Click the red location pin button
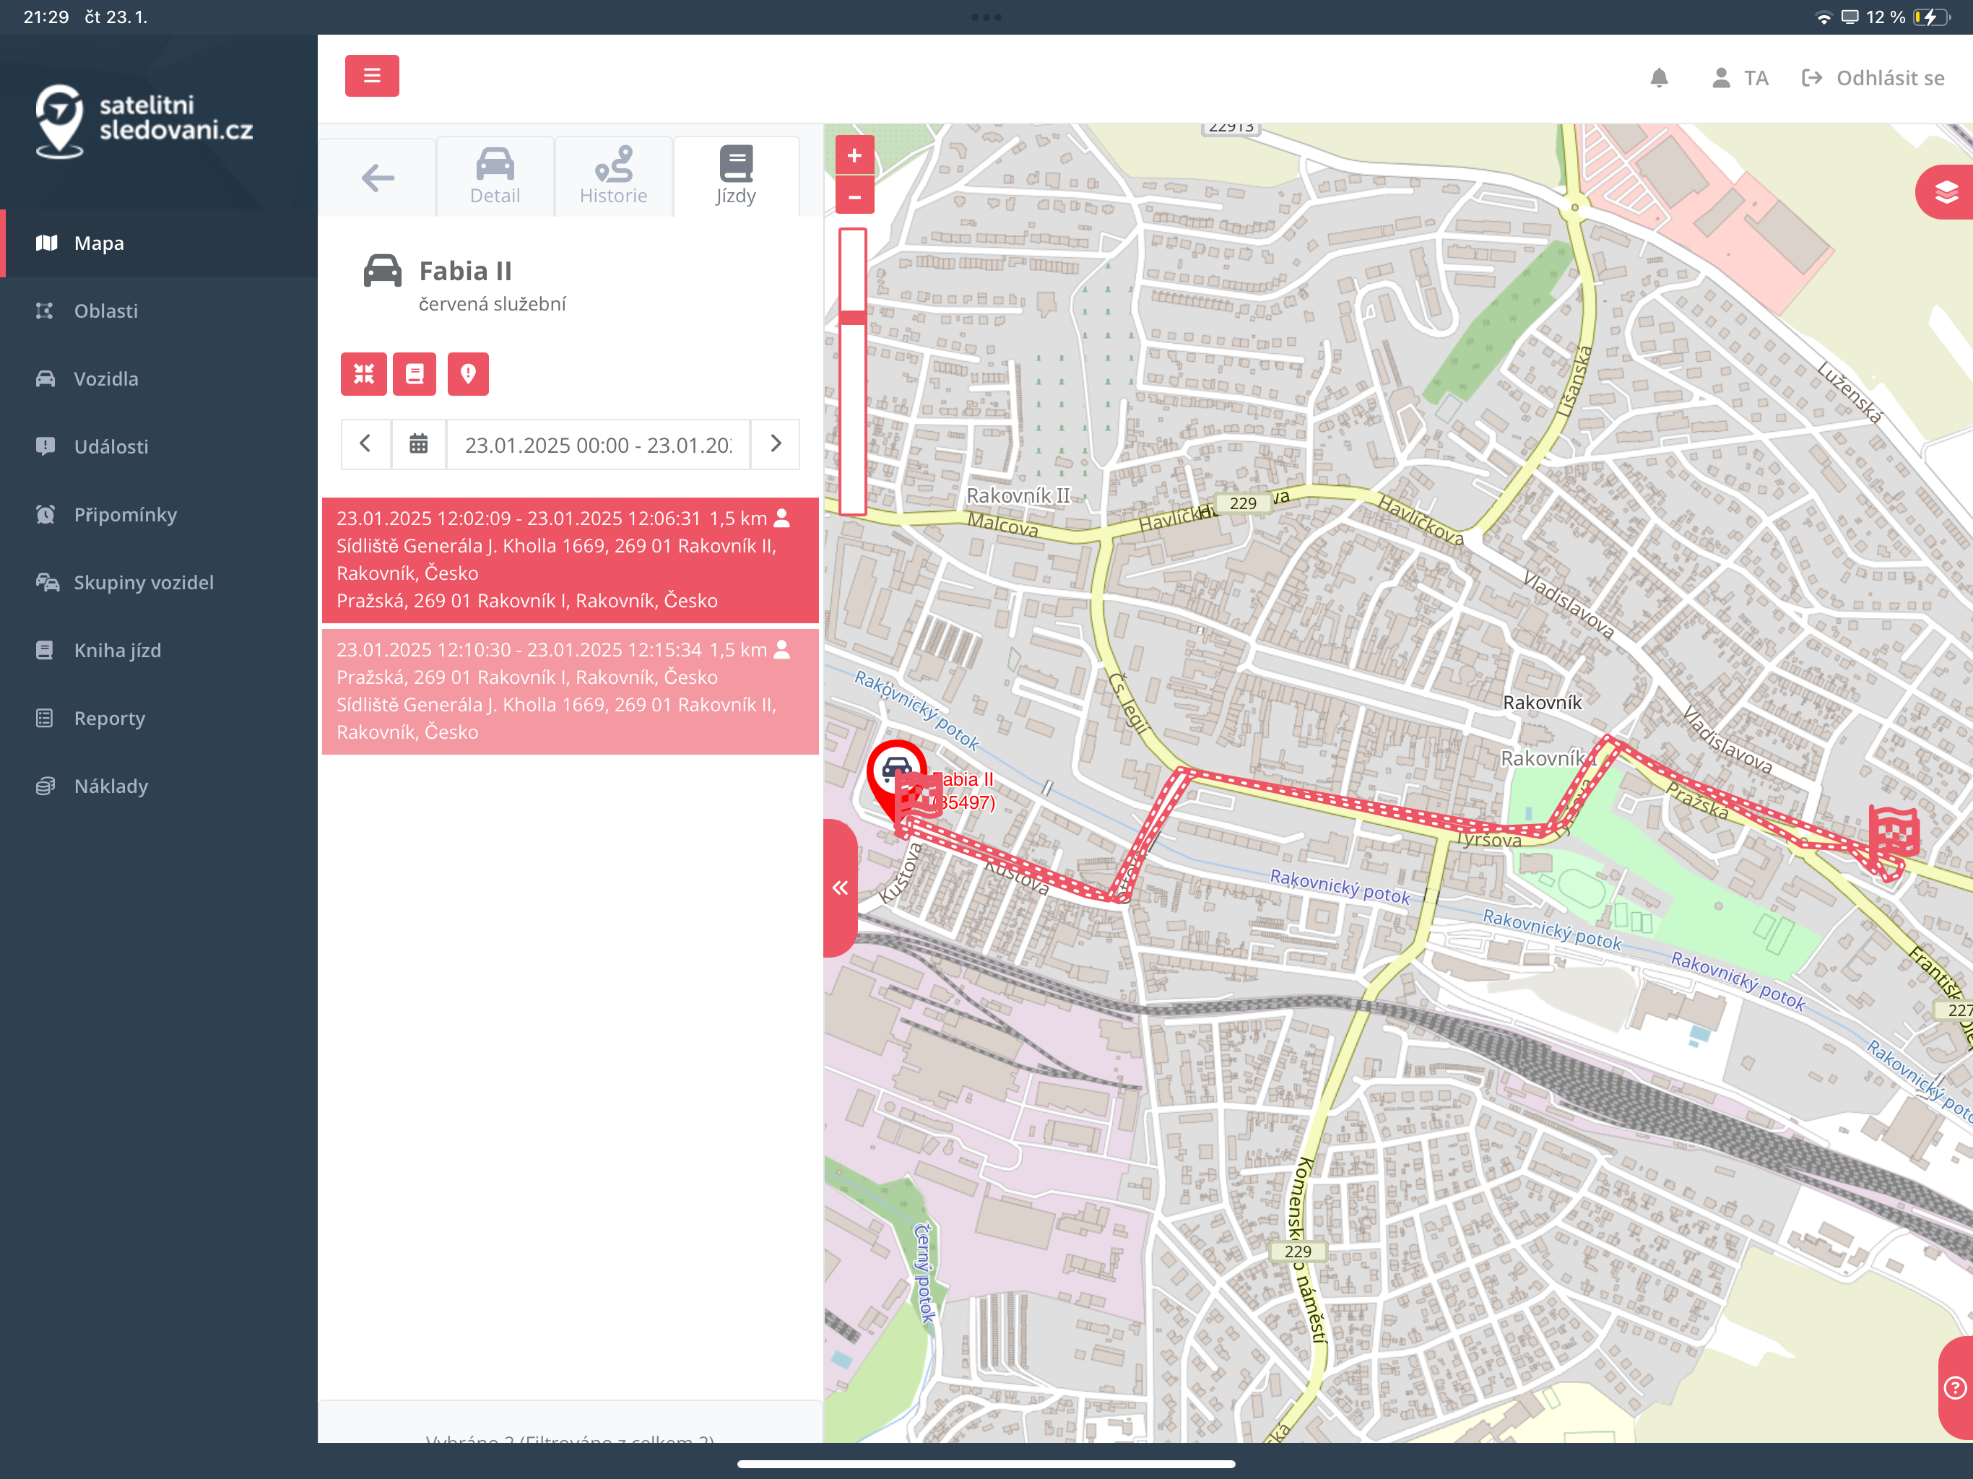 [467, 374]
